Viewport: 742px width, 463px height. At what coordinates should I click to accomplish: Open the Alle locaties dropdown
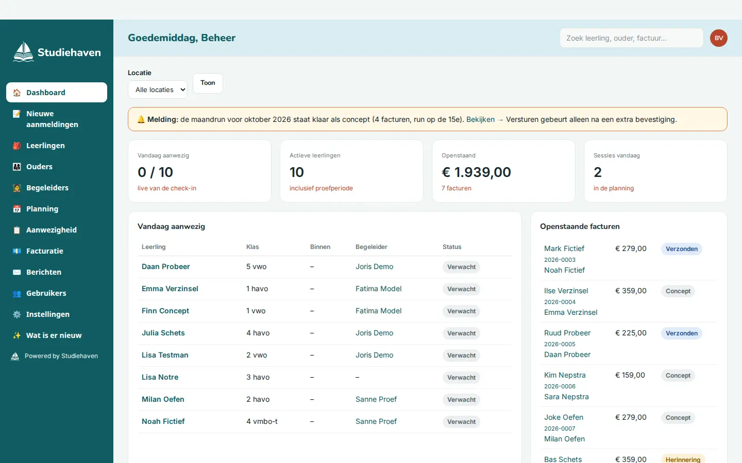click(x=158, y=90)
